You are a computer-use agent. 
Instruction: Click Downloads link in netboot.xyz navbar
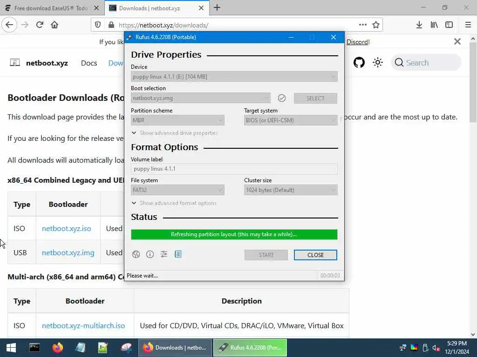(116, 63)
